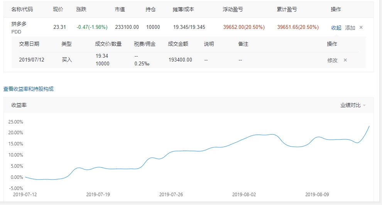
Task: Select the 拼多多 stock name
Action: click(x=19, y=24)
